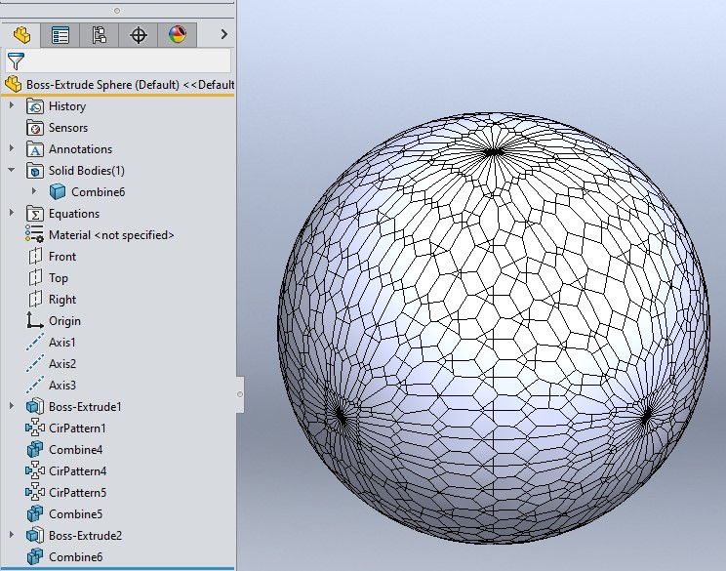Select the 'Combine5' label
This screenshot has height=571, width=726.
click(75, 514)
